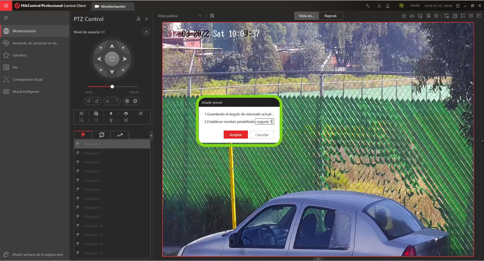The height and width of the screenshot is (261, 484).
Task: Start auto-scan with PTZ center button
Action: pos(112,59)
